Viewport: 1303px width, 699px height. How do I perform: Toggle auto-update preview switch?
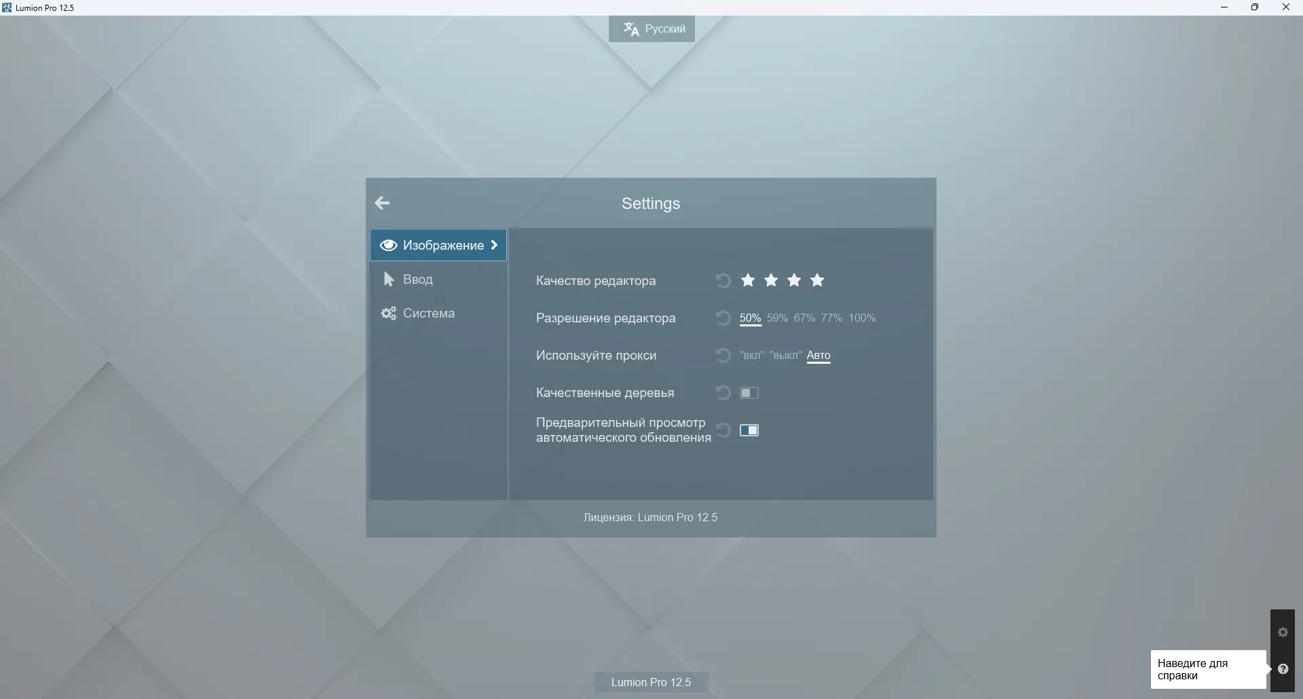point(749,430)
